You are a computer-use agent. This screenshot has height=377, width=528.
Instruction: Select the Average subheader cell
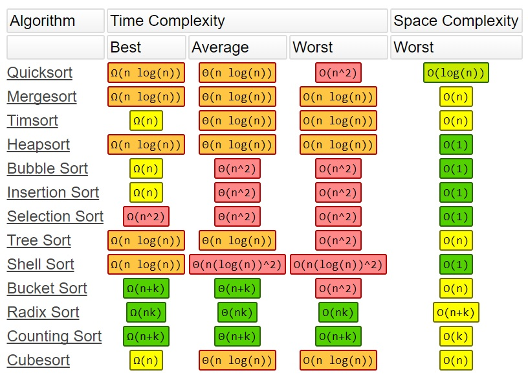pyautogui.click(x=237, y=47)
